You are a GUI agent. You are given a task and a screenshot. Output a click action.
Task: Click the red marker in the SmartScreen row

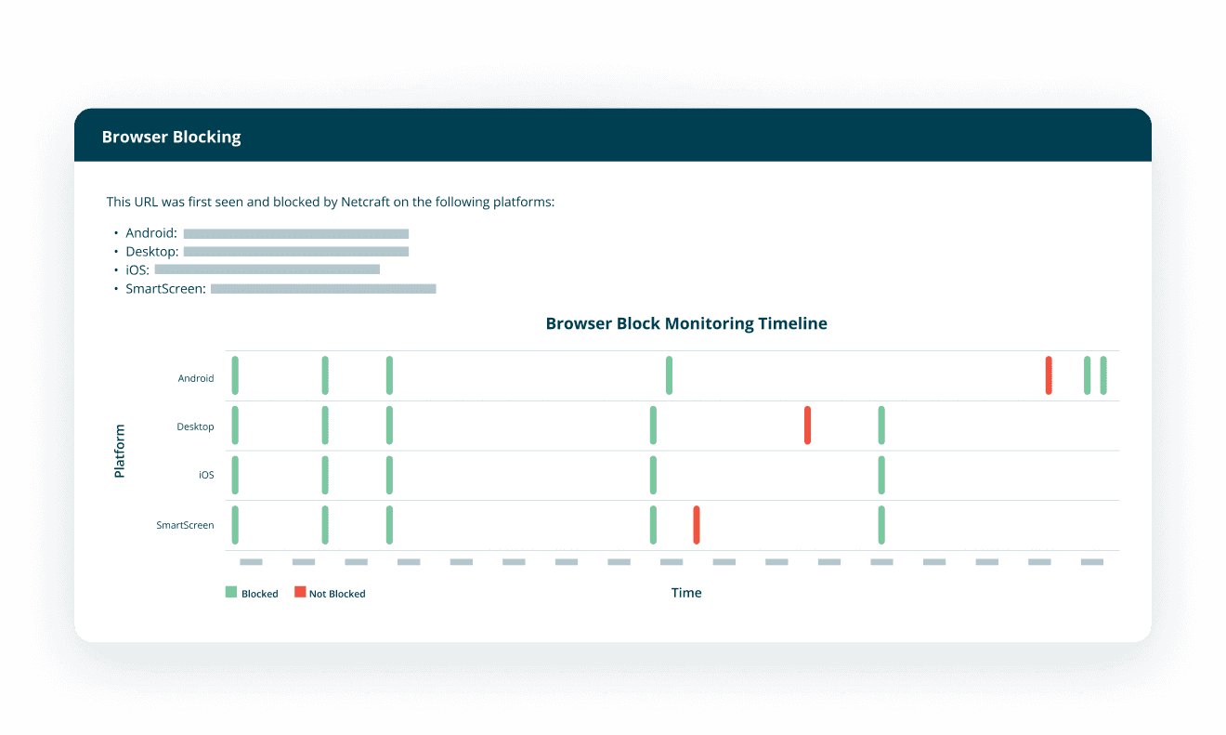coord(697,525)
